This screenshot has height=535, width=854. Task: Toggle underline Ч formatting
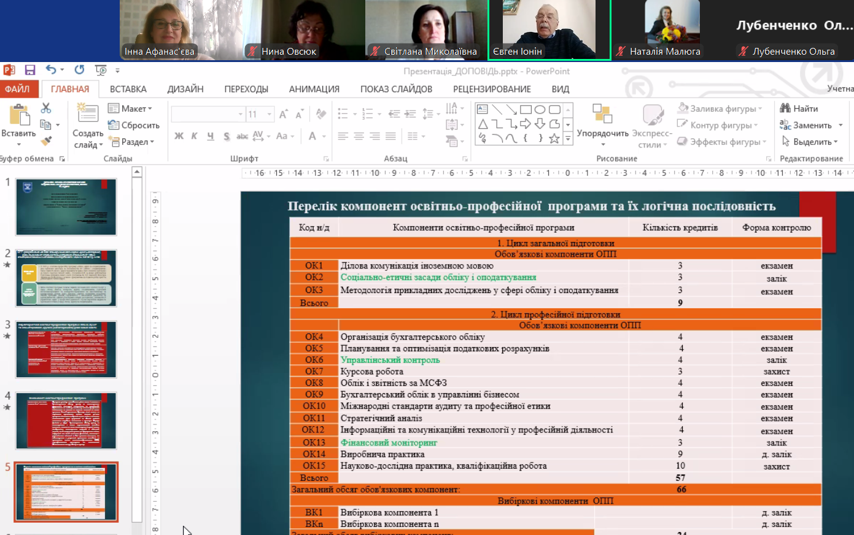pyautogui.click(x=210, y=136)
